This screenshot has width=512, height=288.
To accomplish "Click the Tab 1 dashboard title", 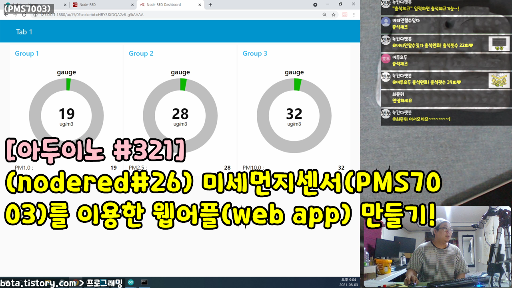I will tap(24, 32).
